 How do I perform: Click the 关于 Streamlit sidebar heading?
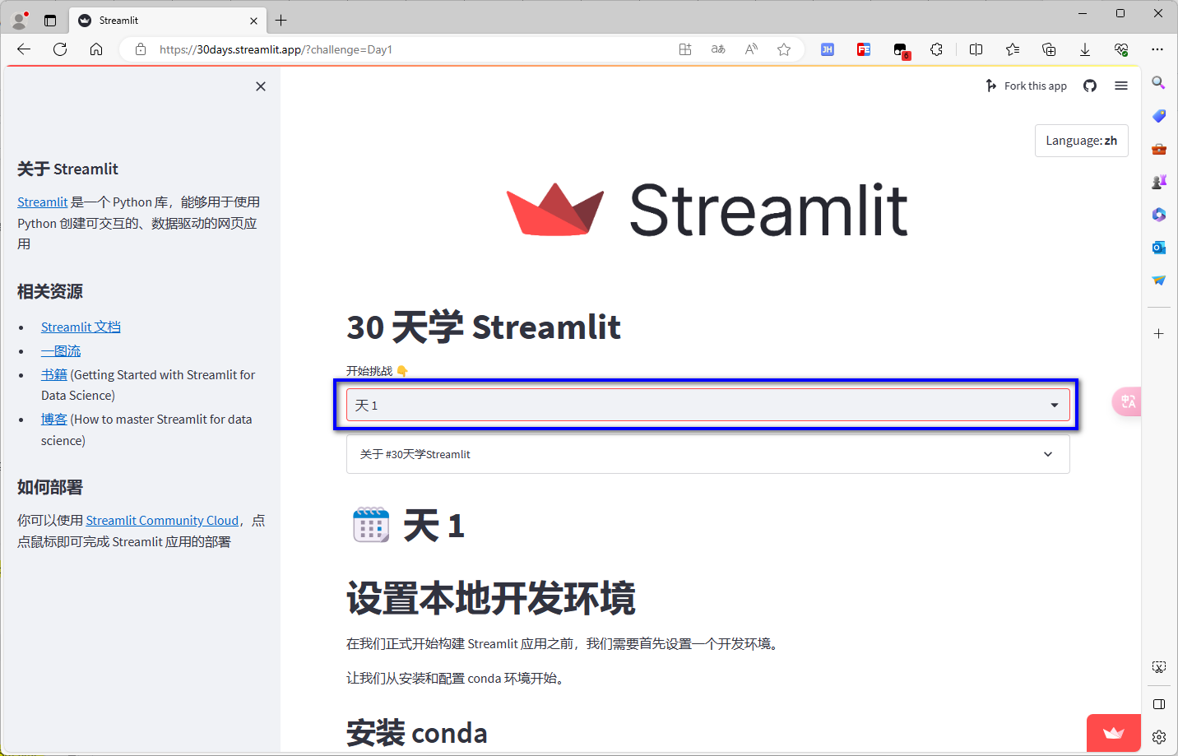(68, 169)
